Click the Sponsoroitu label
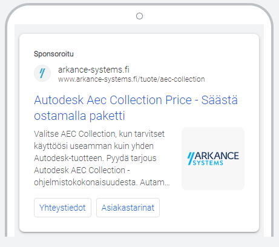 tap(54, 54)
